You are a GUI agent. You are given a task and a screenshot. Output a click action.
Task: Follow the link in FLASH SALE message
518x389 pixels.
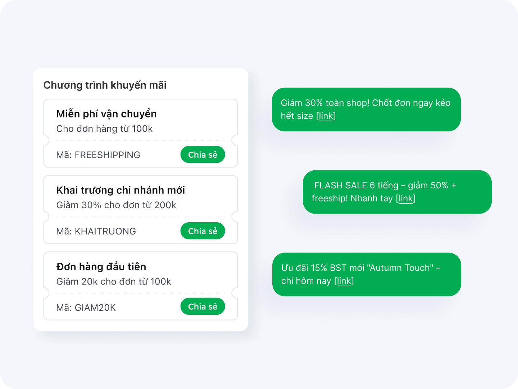tap(406, 198)
